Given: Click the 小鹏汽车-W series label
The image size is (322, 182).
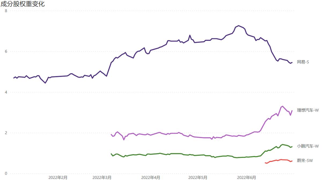Looking at the screenshot, I should (x=308, y=146).
